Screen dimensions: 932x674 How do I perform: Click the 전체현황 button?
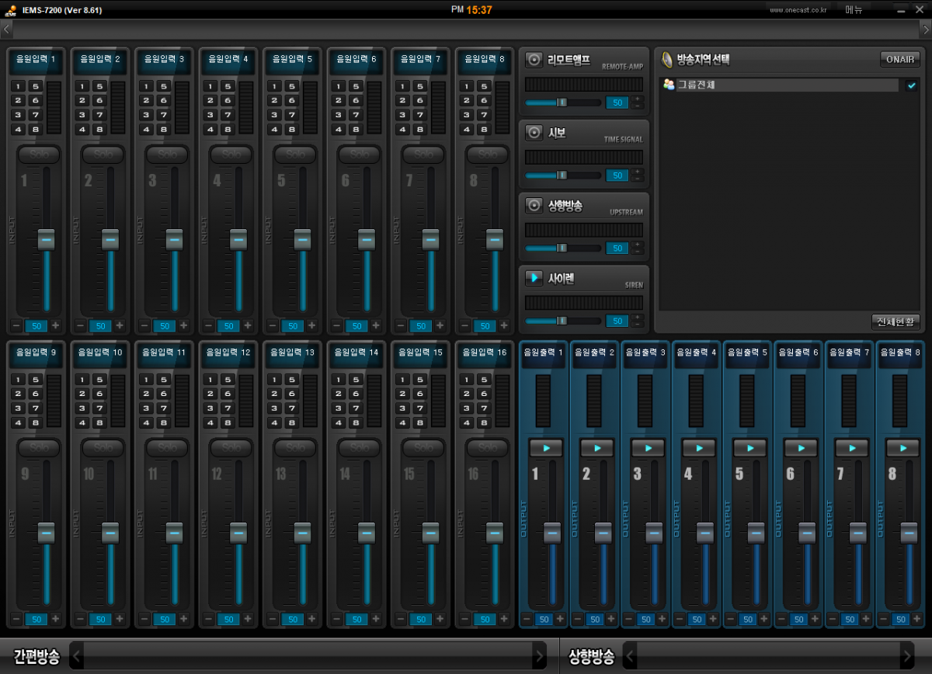coord(895,321)
